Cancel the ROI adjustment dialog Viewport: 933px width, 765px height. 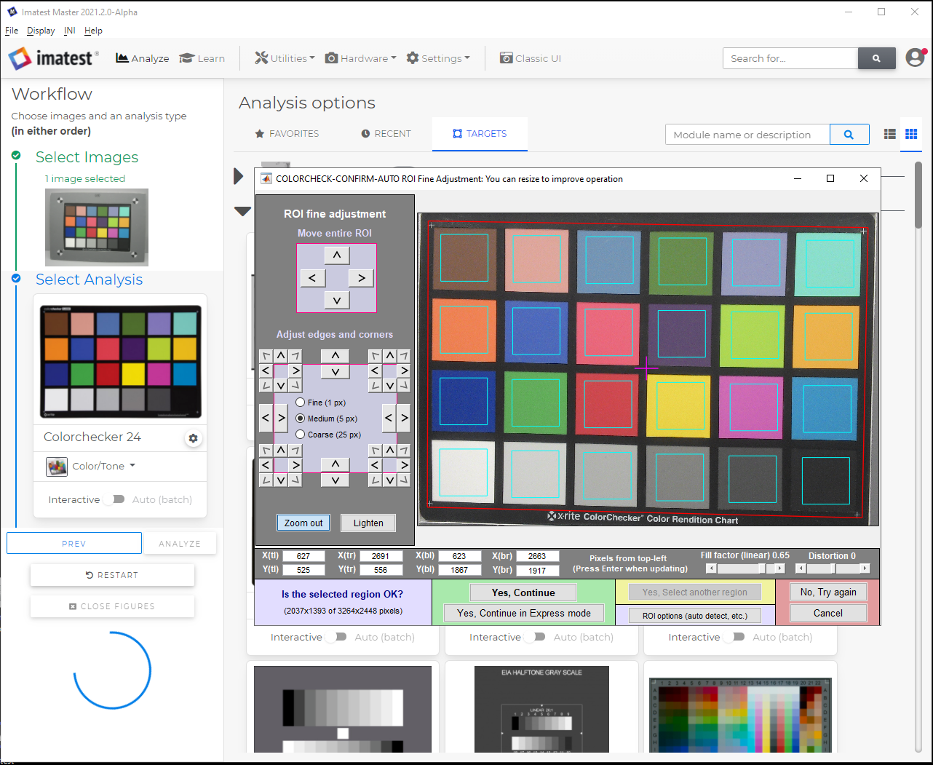coord(828,613)
